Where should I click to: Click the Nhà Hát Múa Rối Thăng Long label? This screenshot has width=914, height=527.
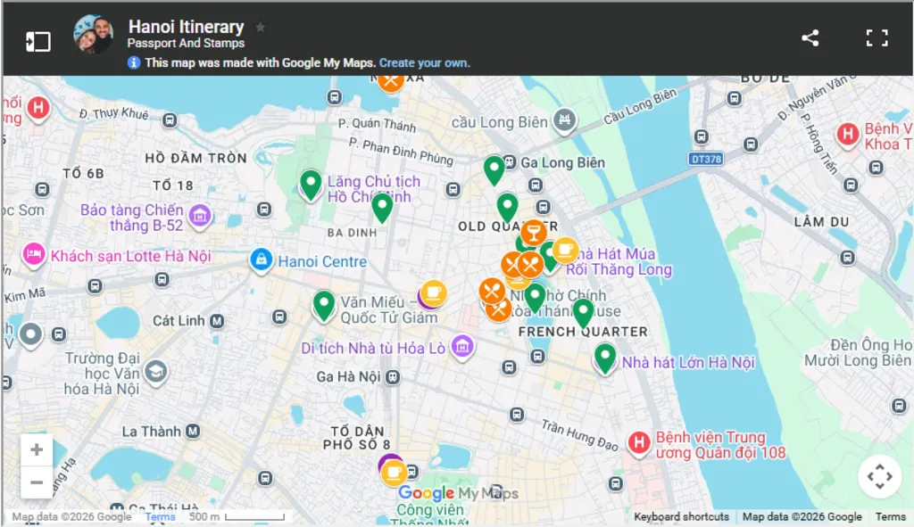click(x=619, y=262)
